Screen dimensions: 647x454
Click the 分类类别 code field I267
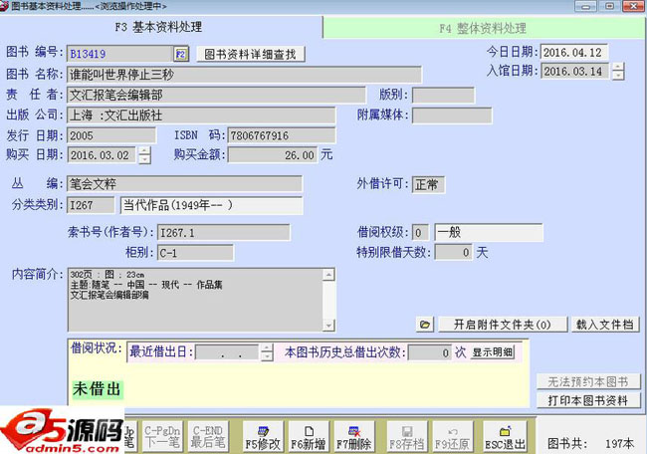pos(91,205)
